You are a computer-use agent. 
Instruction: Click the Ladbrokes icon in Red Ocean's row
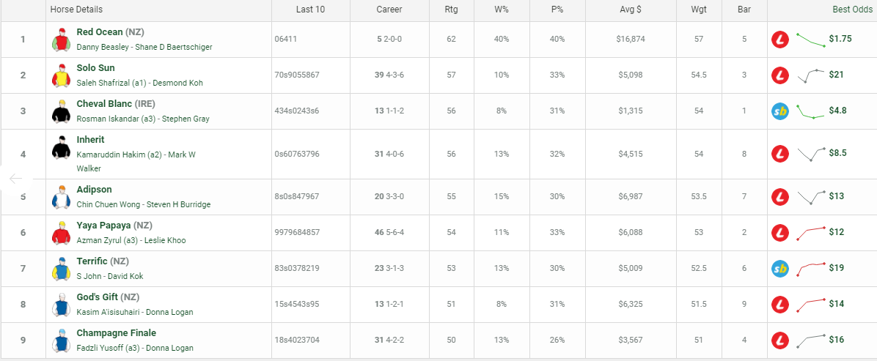point(780,39)
